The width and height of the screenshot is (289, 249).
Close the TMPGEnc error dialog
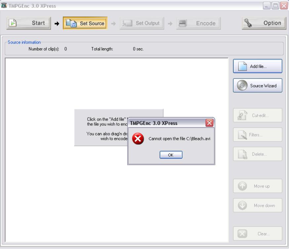(209, 123)
